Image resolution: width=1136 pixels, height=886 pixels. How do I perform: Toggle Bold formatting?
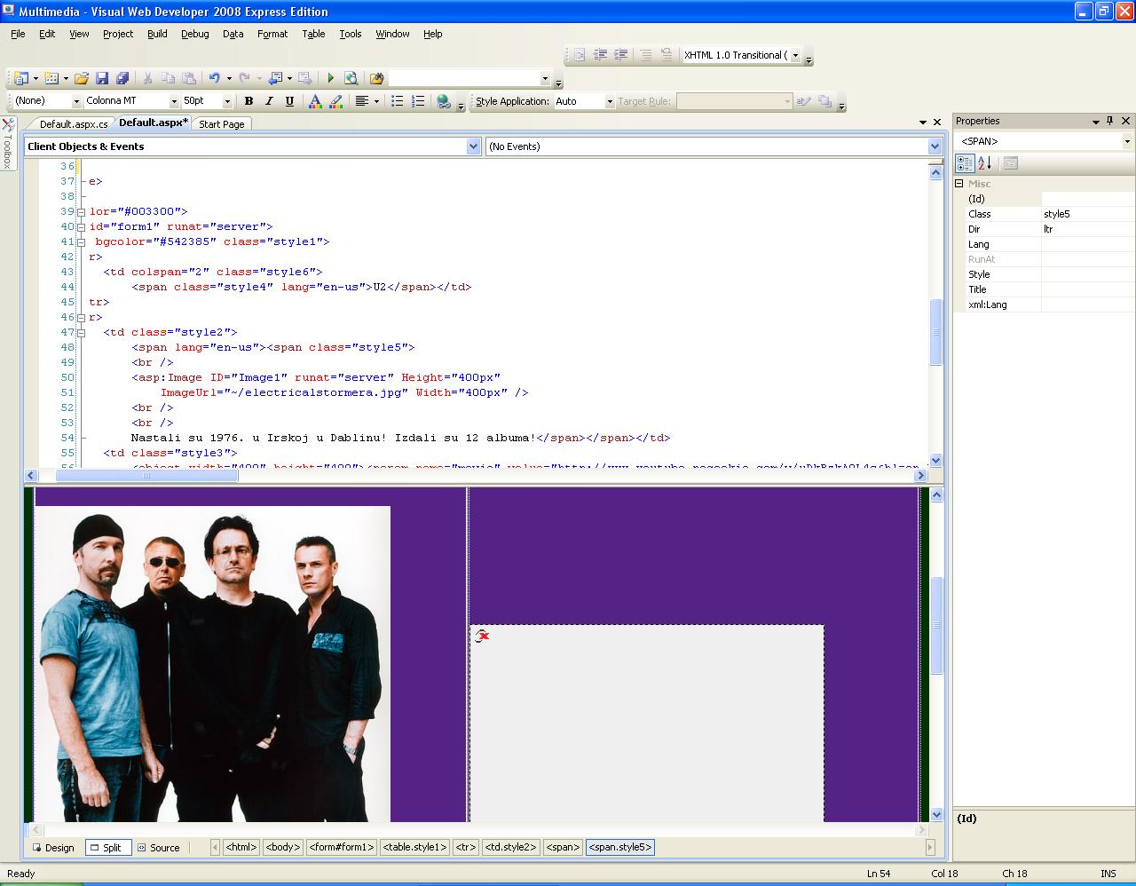point(248,101)
